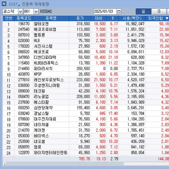Click the N logo icon in title bar
This screenshot has width=169, height=169.
(4, 4)
